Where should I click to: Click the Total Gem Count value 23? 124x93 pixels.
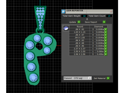coord(109,16)
